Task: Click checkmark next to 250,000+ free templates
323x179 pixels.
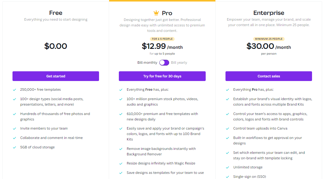Action: (14, 90)
